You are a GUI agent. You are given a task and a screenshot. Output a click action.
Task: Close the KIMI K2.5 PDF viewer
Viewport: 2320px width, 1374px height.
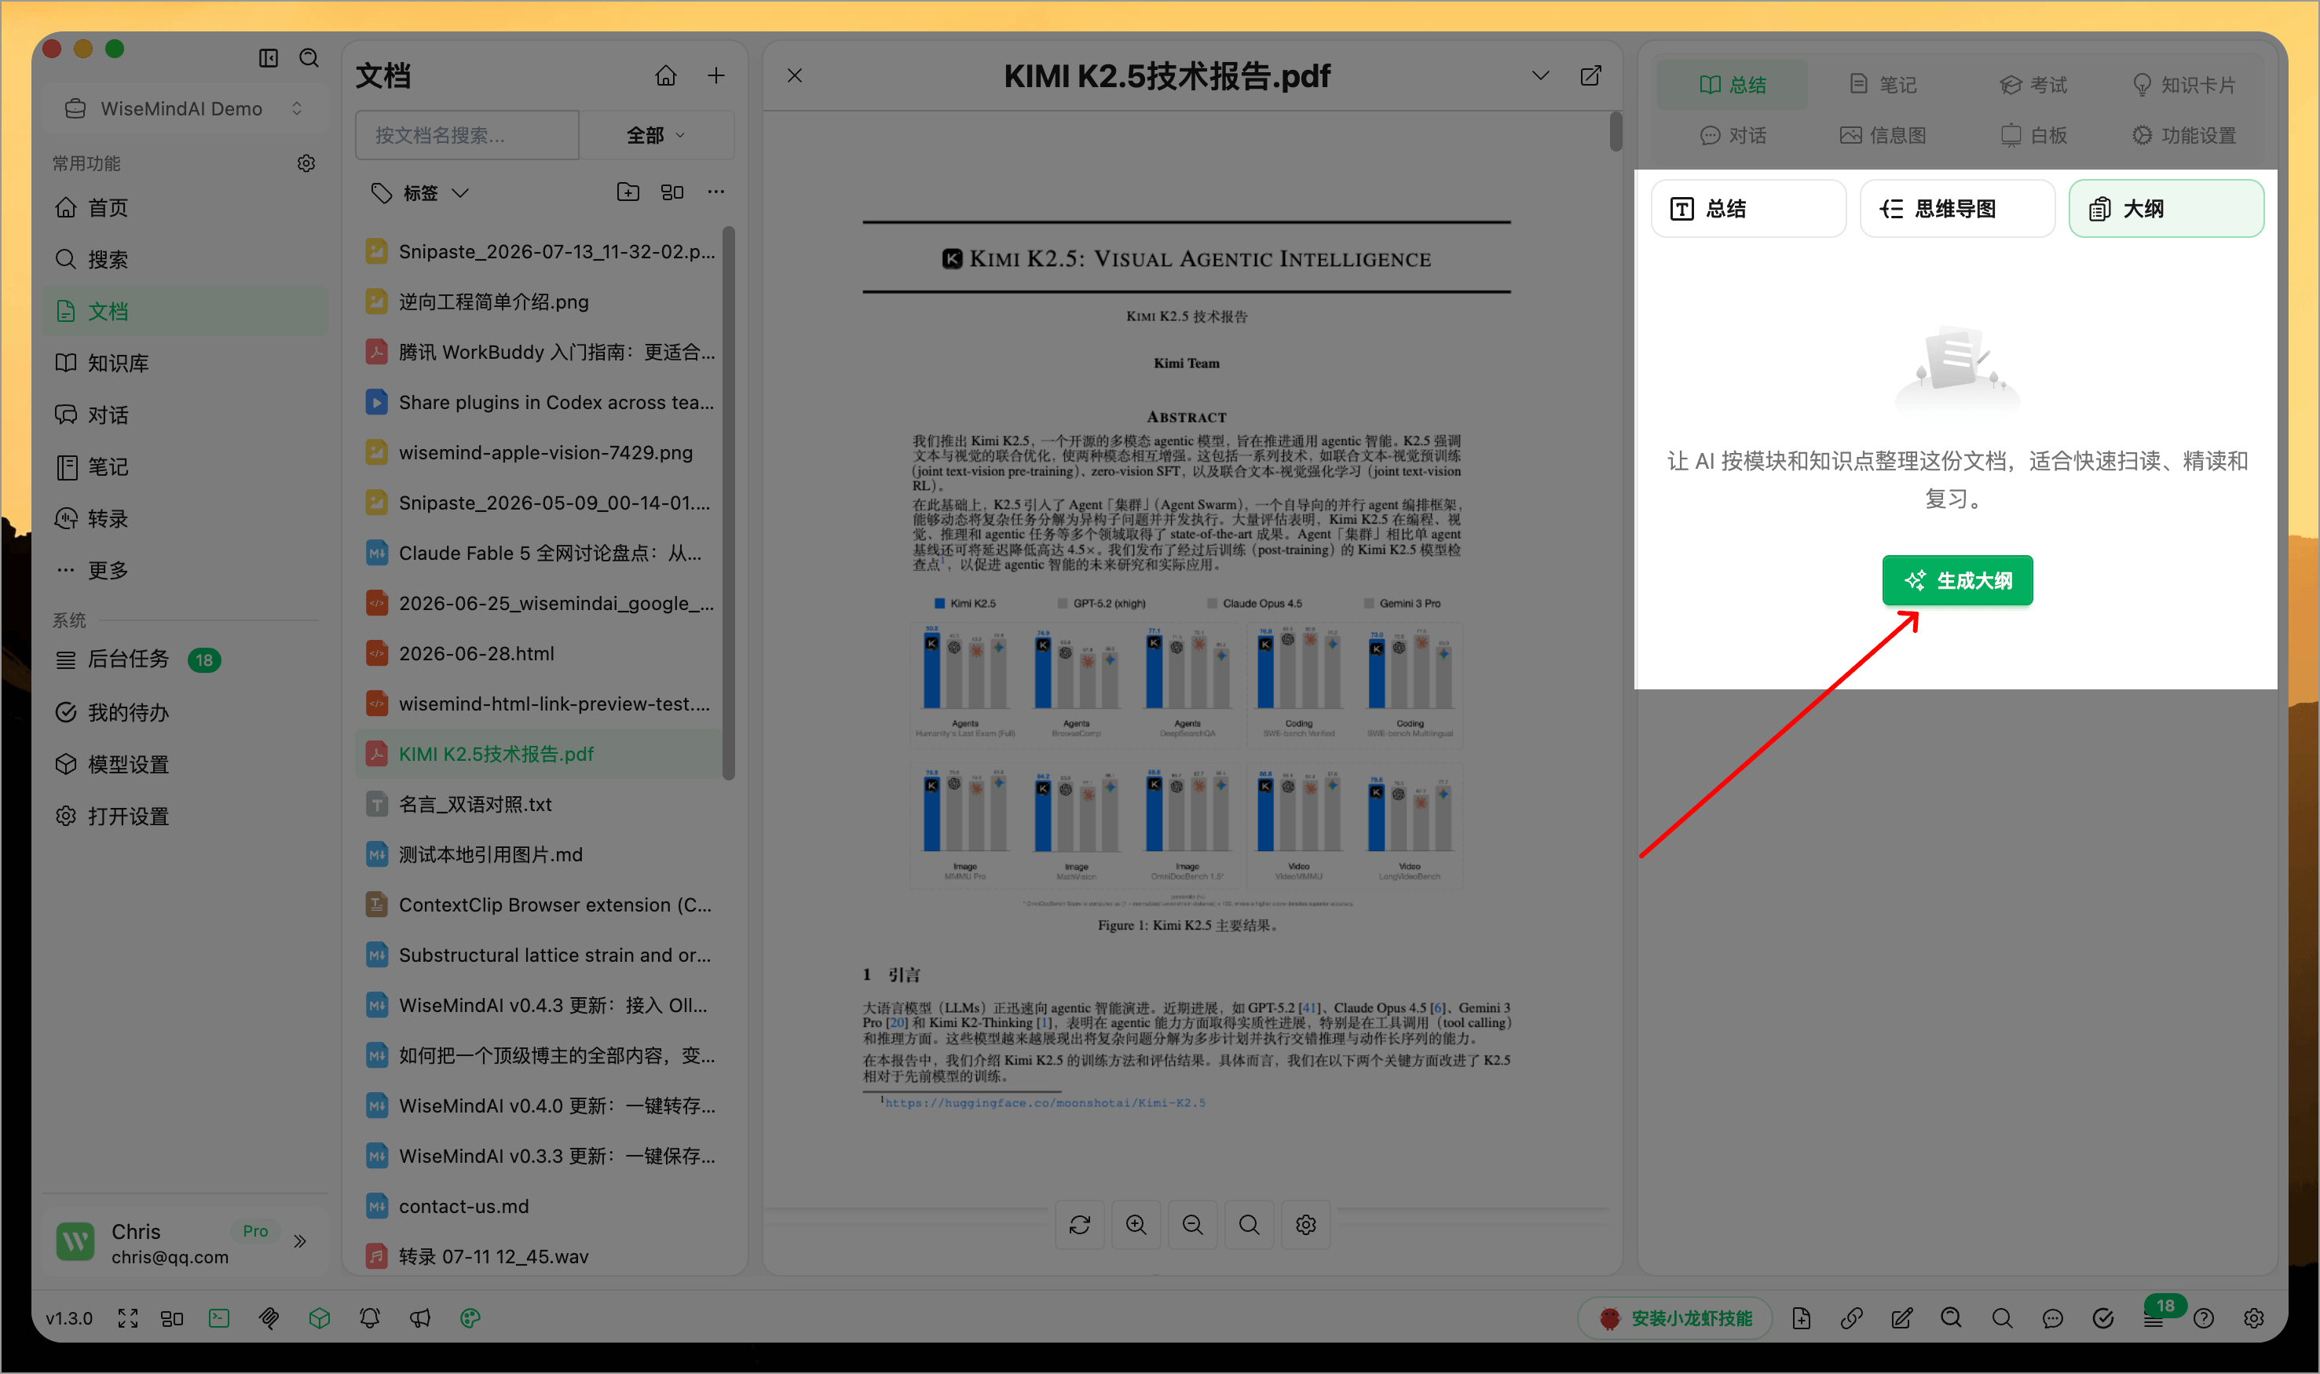795,76
